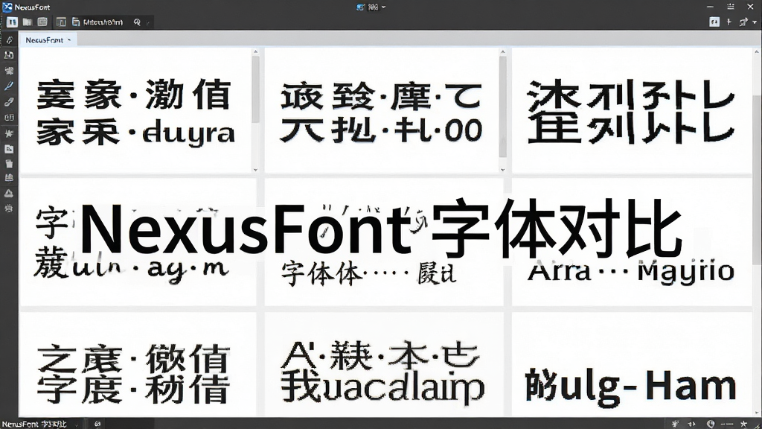Select font preview starting with '字体体'
The width and height of the screenshot is (762, 429).
(384, 242)
